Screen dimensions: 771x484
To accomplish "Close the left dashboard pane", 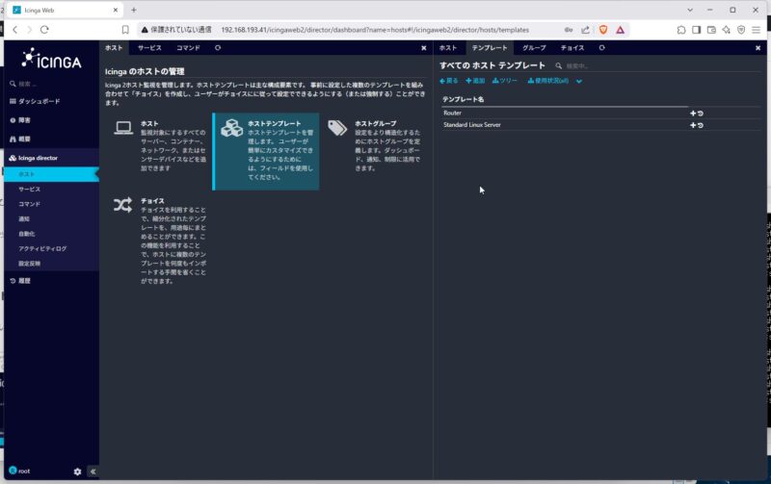I will tap(424, 48).
